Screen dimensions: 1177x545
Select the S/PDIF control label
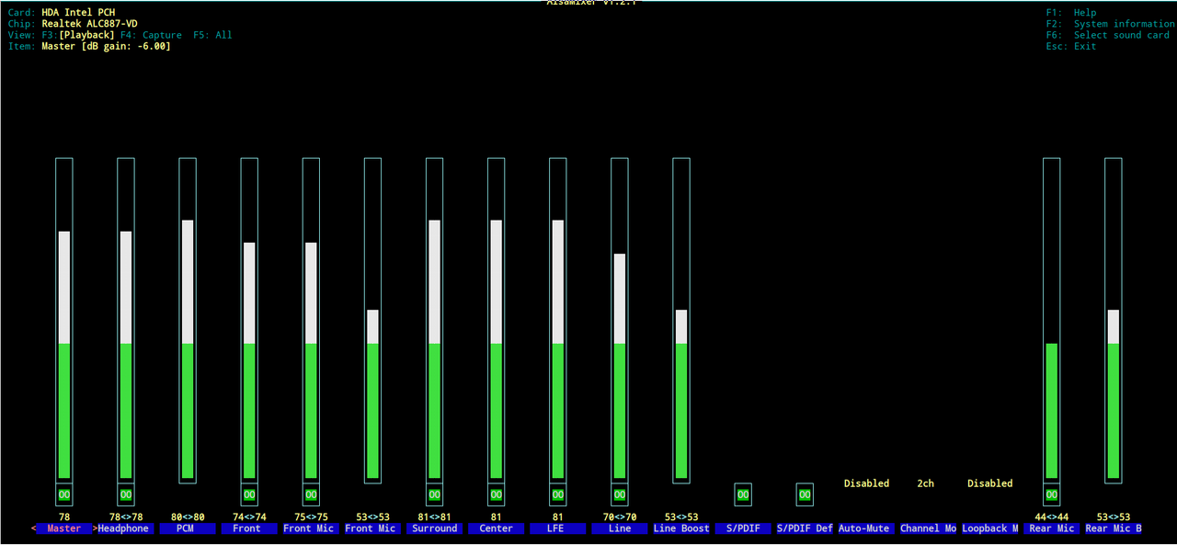743,528
